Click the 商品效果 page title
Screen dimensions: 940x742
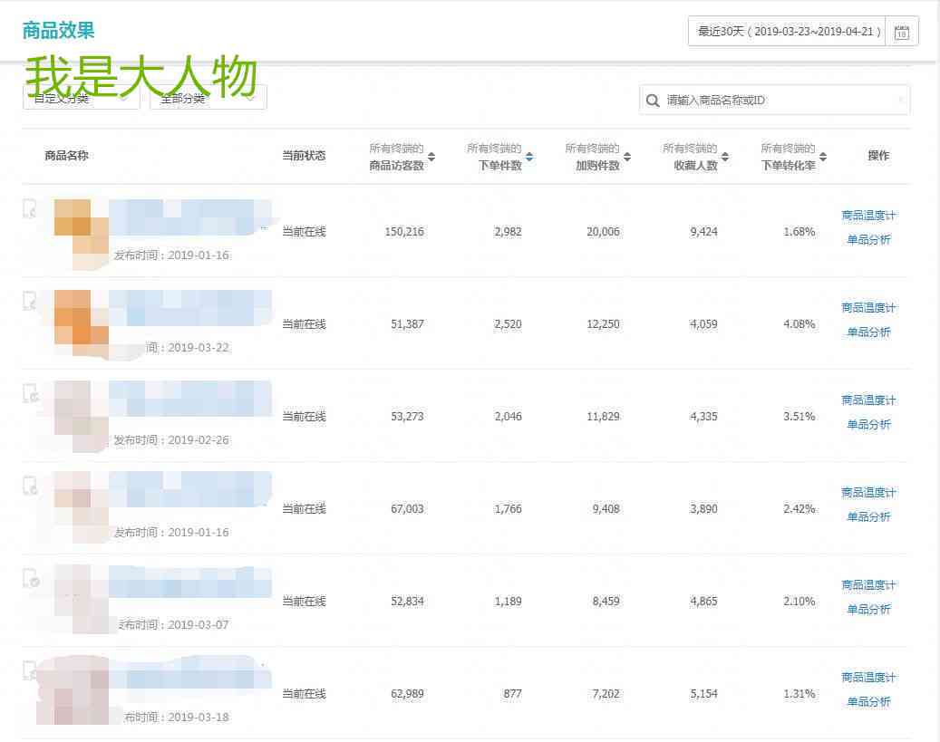(x=58, y=30)
